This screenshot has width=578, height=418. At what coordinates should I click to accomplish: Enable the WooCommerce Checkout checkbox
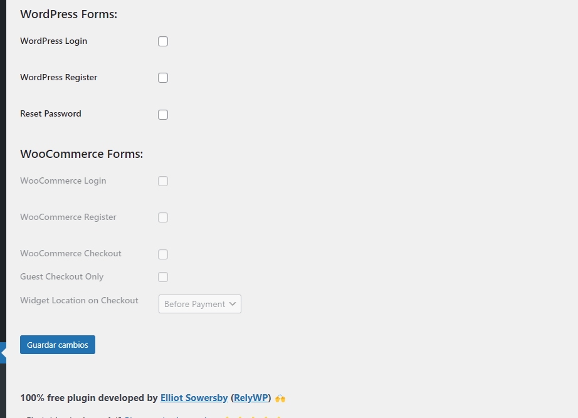click(x=163, y=254)
